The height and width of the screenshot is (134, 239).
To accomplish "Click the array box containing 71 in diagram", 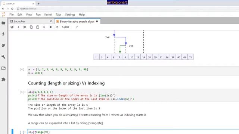I will 190,57.
